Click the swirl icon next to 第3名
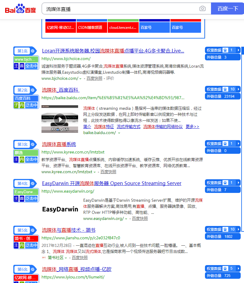244x283 pixels. 33,144
